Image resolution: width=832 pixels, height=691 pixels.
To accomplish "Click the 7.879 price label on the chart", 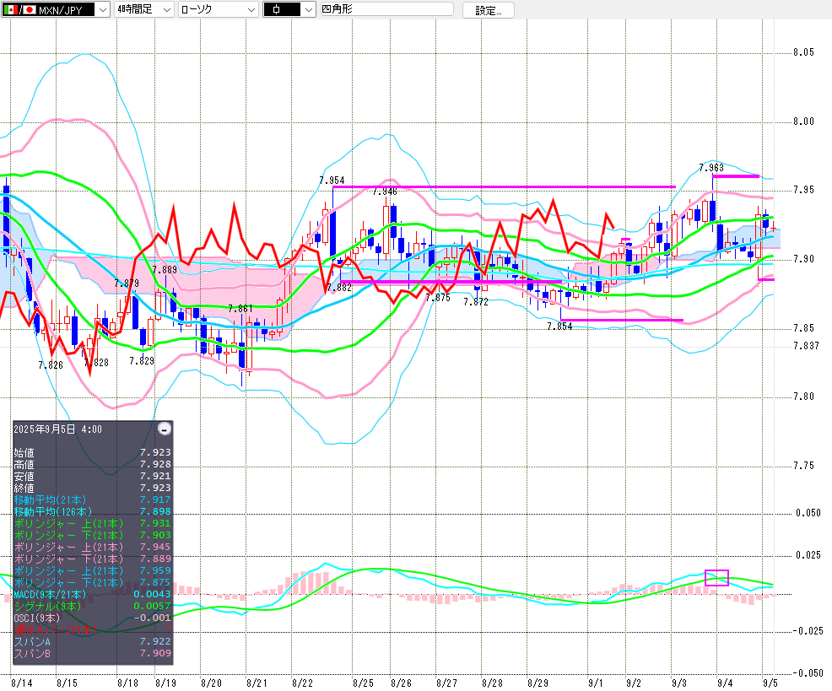I will (127, 283).
